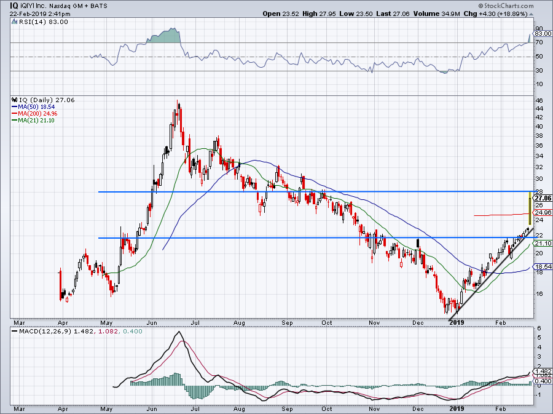Click the Volume 34.9M value

click(x=437, y=14)
